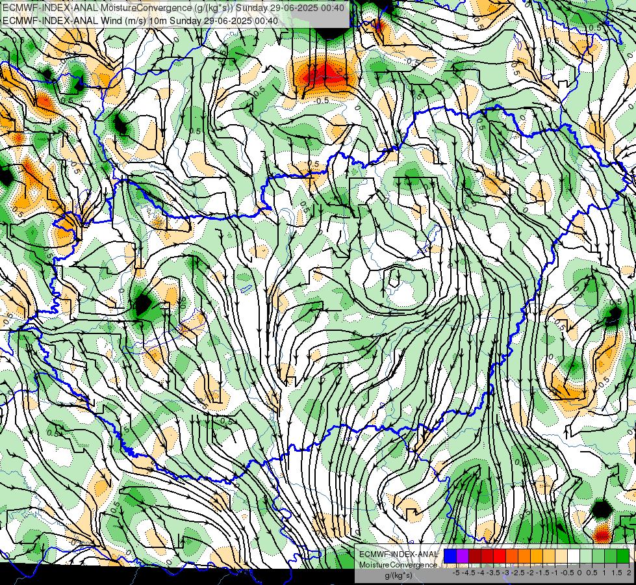636x585 pixels.
Task: Click the 1.5 legend scale value
Action: click(x=617, y=573)
